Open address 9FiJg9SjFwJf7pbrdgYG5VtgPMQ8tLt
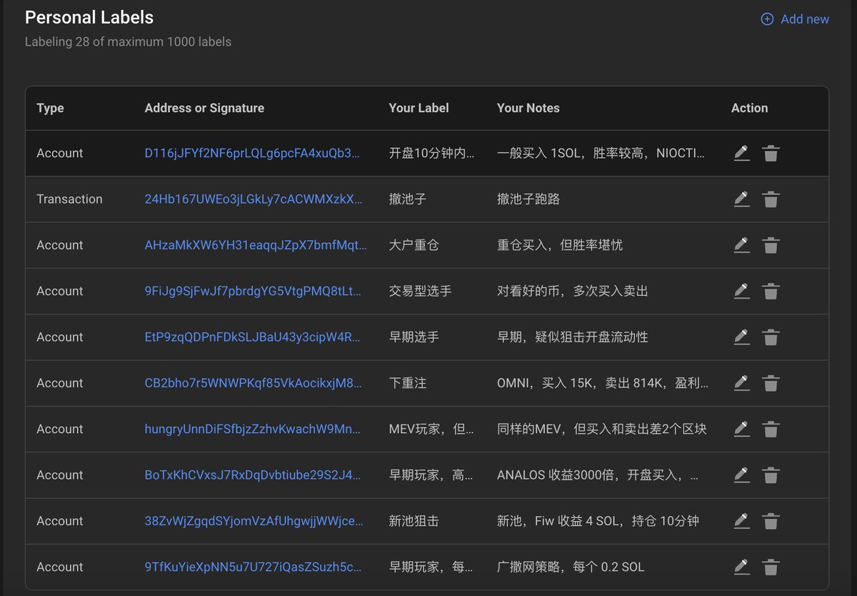Screen dimensions: 857x596 coord(253,291)
